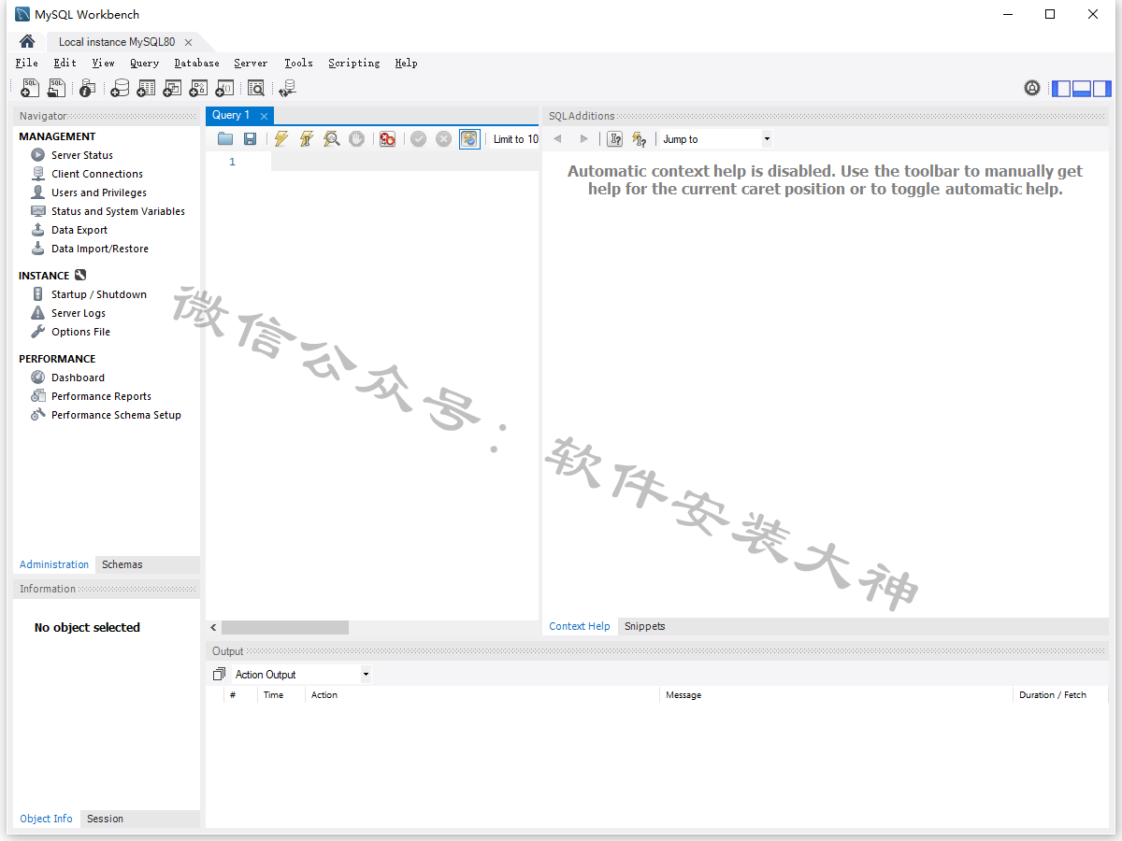This screenshot has width=1122, height=841.
Task: Click the icon beside the INSTANCE heading
Action: (x=80, y=276)
